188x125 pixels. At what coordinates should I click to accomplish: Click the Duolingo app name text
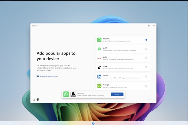(x=106, y=85)
